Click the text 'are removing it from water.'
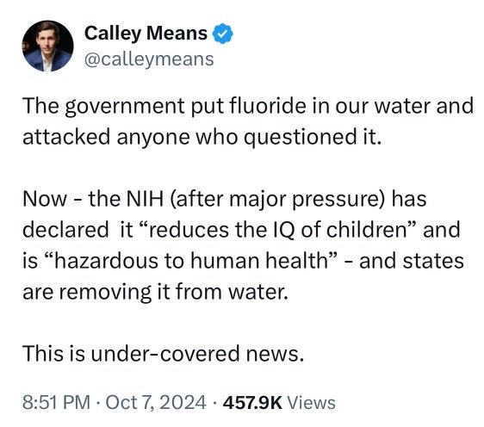The height and width of the screenshot is (427, 484). [x=155, y=292]
